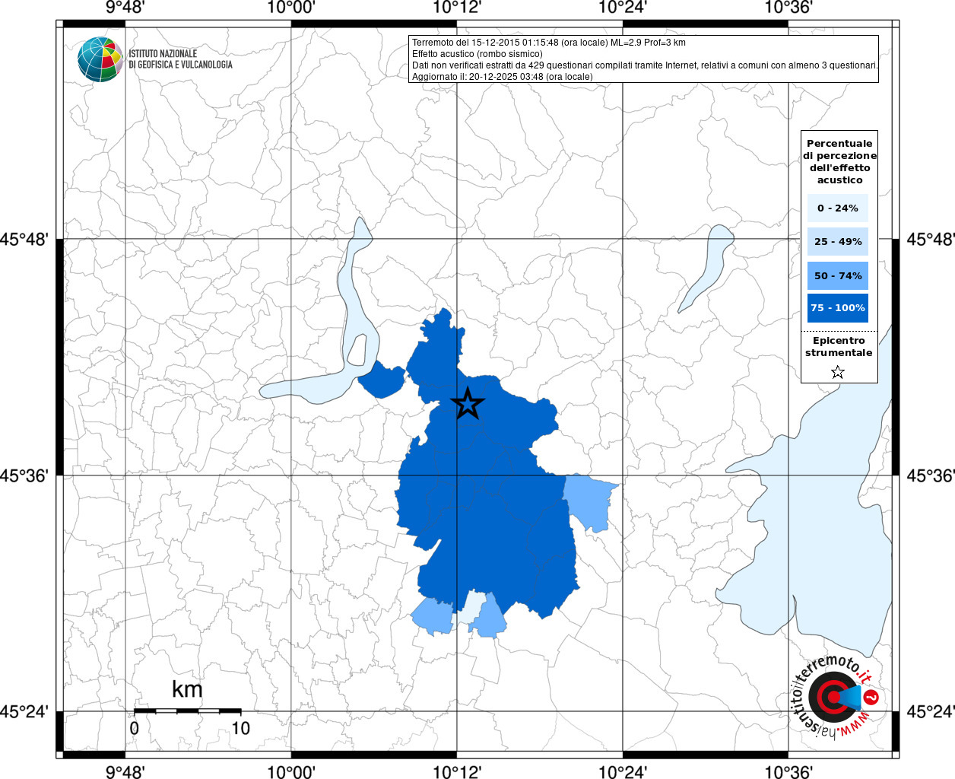Select the 50 - 74% legend swatch
Screen dimensions: 955x779
tap(838, 275)
